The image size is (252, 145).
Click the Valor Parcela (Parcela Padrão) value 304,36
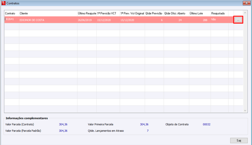(x=63, y=131)
